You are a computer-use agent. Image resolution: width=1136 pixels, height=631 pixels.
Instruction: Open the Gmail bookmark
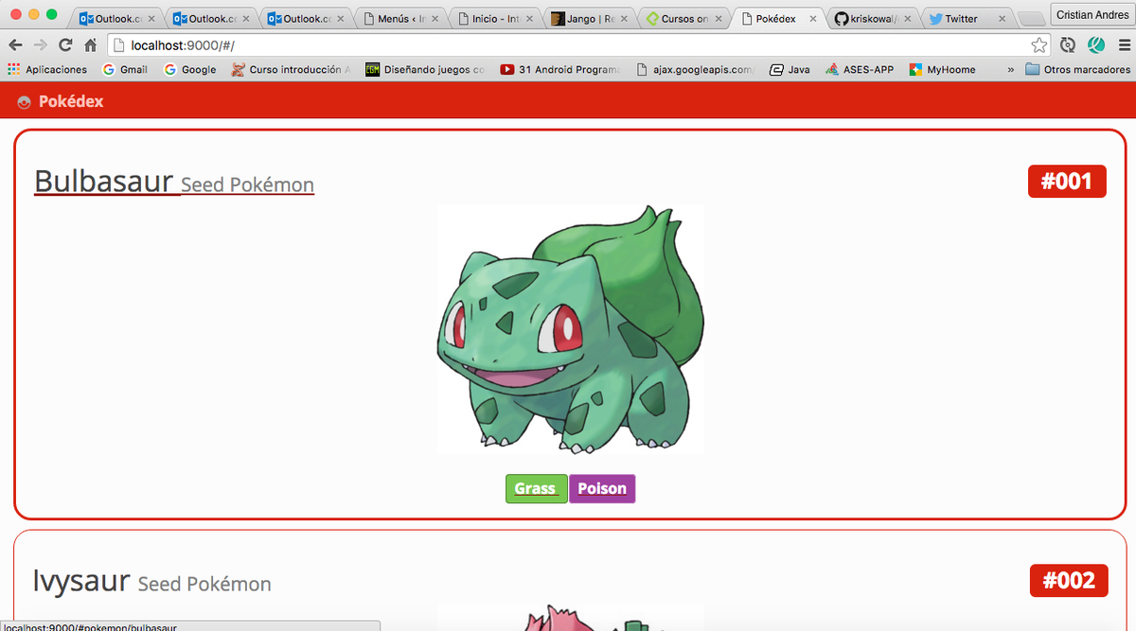tap(125, 69)
